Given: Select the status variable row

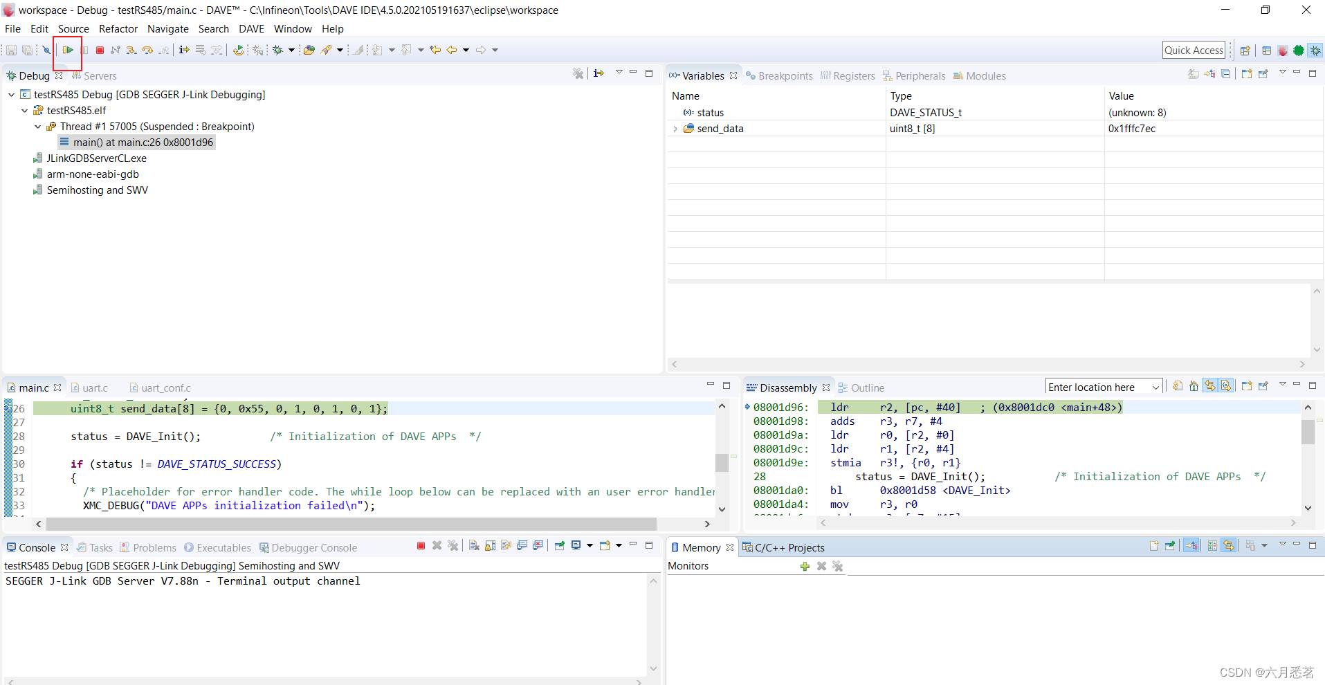Looking at the screenshot, I should [995, 112].
